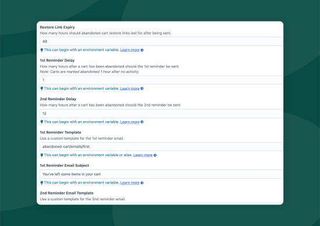Click arrow icon beside Email Subject Learn more

pyautogui.click(x=142, y=183)
